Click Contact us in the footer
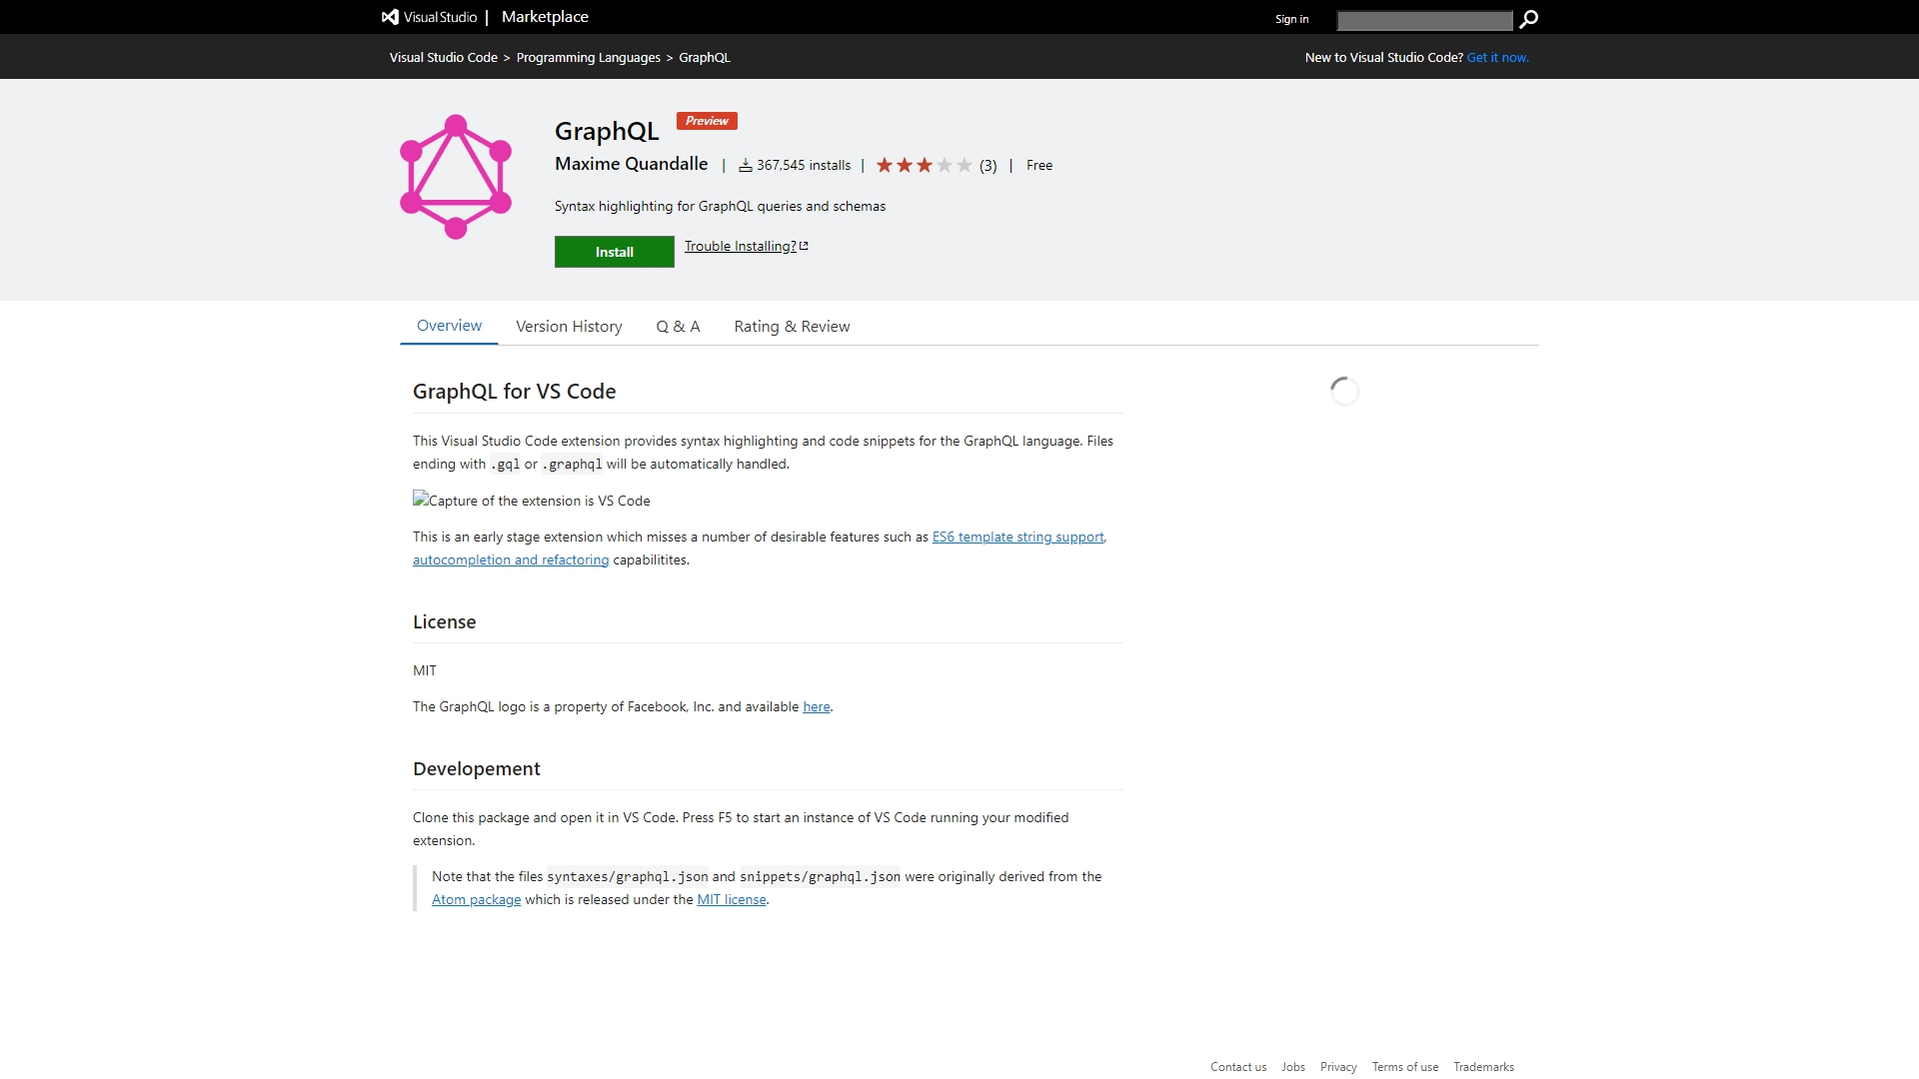The width and height of the screenshot is (1919, 1079). [x=1238, y=1067]
